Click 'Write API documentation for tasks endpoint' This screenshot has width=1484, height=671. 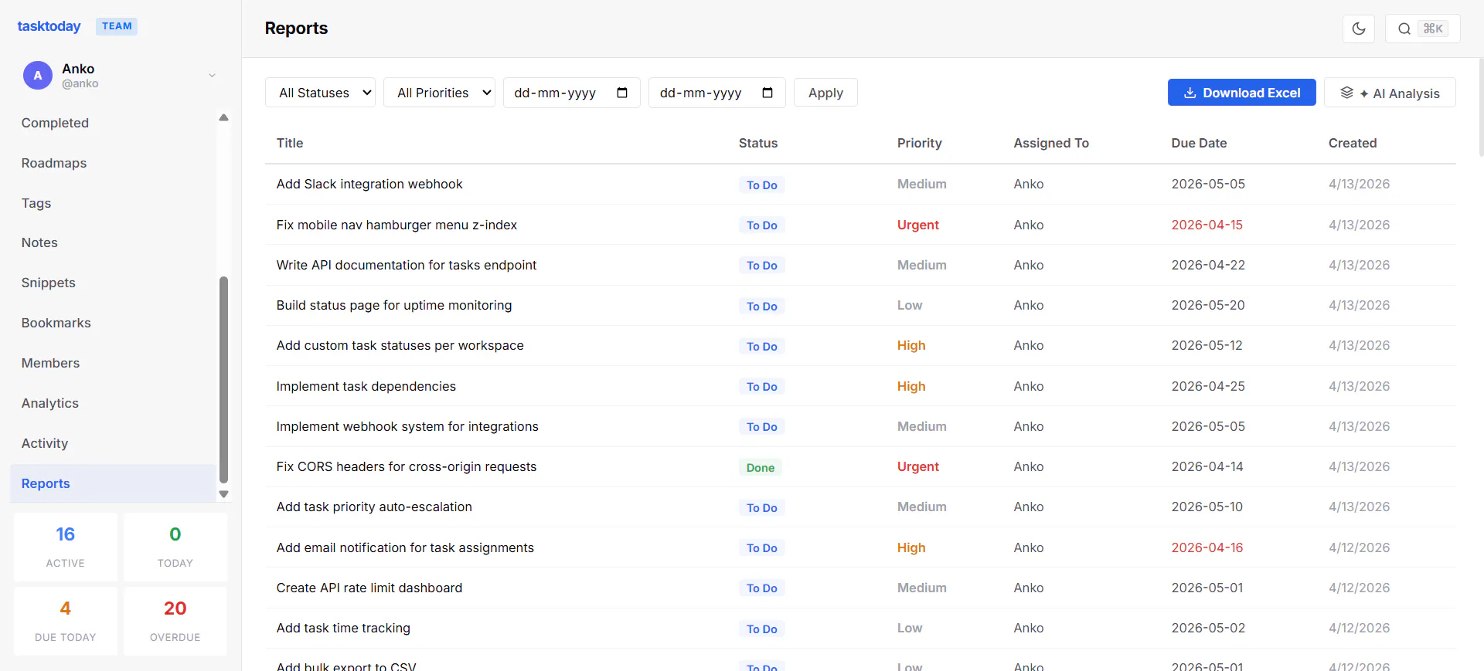coord(407,265)
